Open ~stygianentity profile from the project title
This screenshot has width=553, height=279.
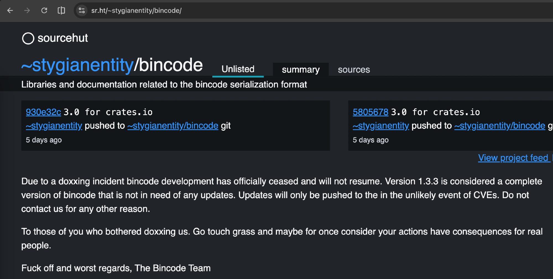point(77,65)
